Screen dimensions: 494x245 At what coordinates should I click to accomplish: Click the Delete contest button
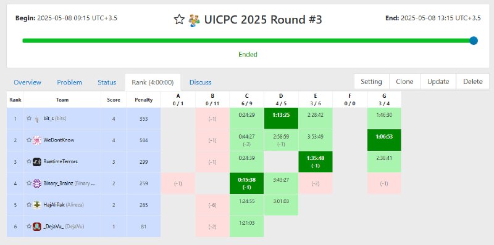[x=472, y=81]
